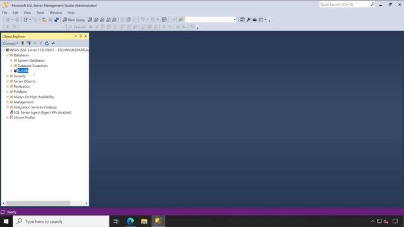Open the File menu
Viewport: 404px width, 227px height.
pyautogui.click(x=4, y=13)
